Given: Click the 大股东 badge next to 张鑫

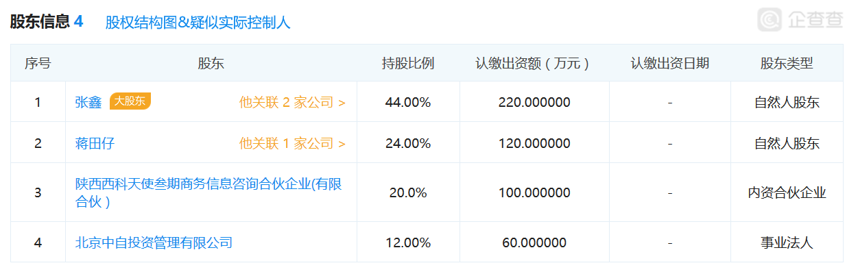Looking at the screenshot, I should click(130, 101).
